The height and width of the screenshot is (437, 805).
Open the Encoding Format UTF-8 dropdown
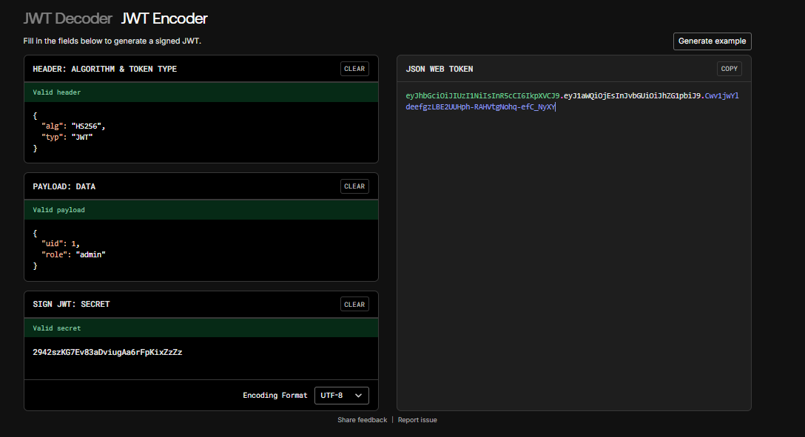341,396
